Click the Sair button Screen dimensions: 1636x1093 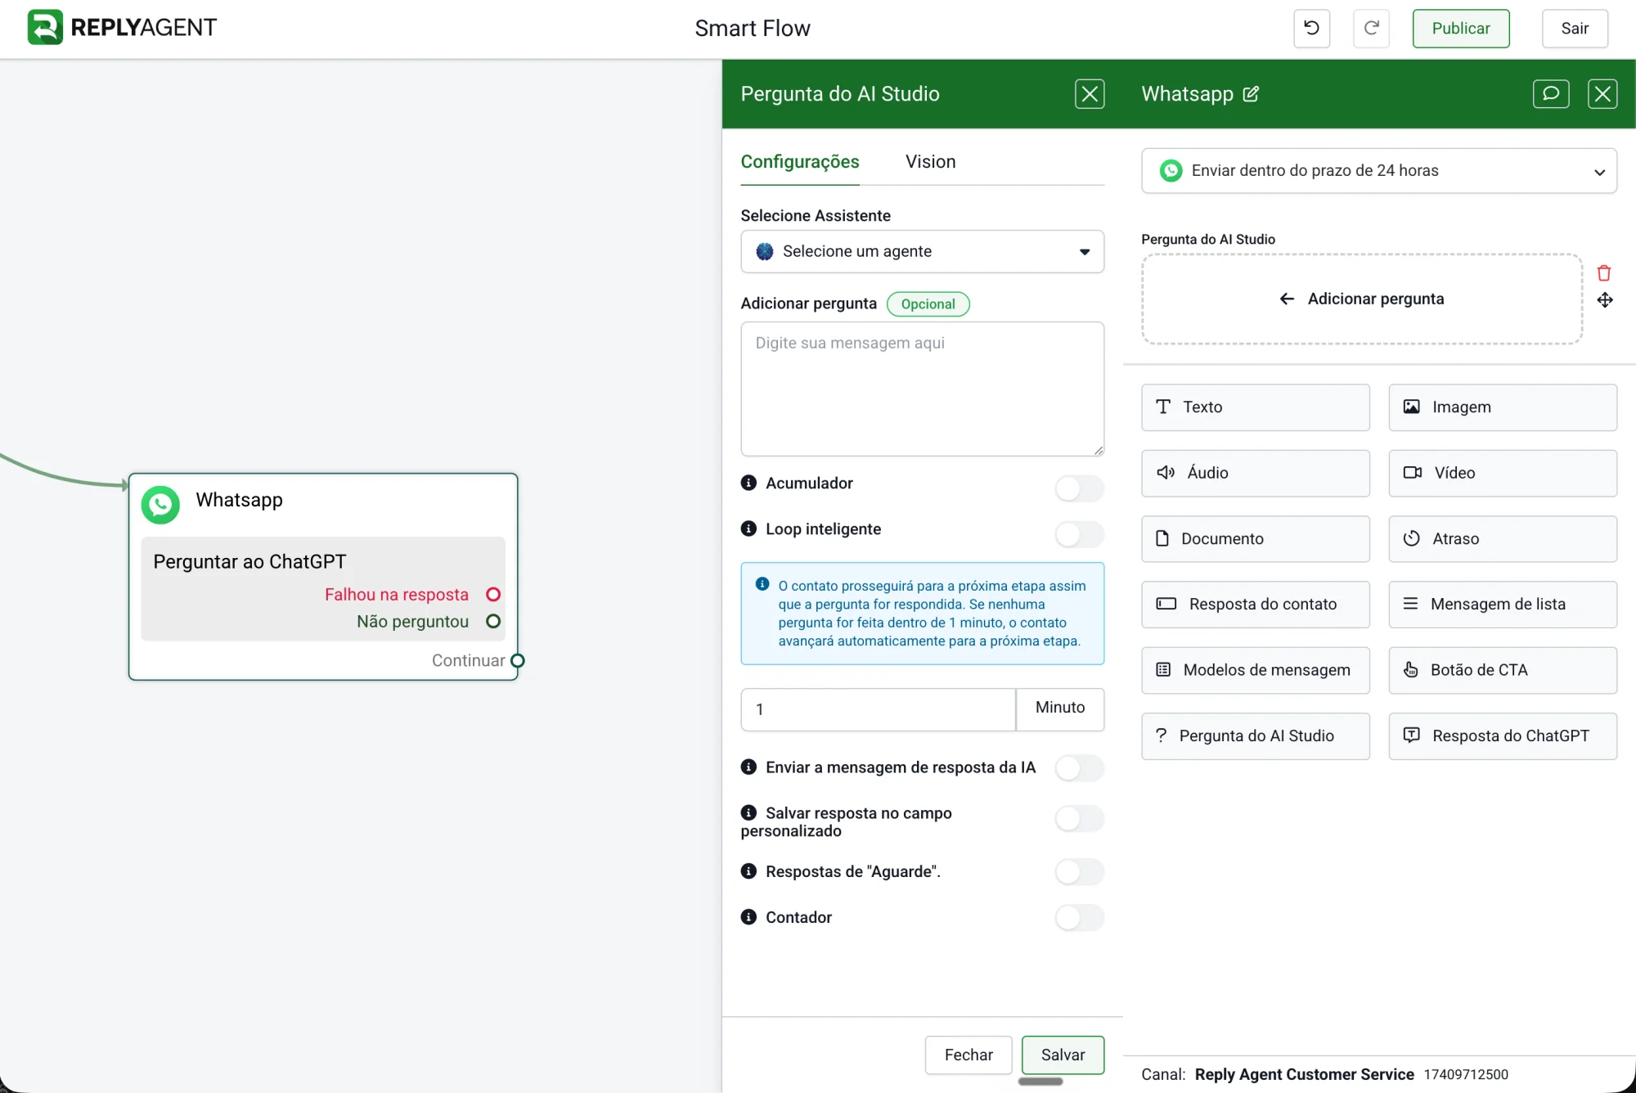pos(1575,28)
